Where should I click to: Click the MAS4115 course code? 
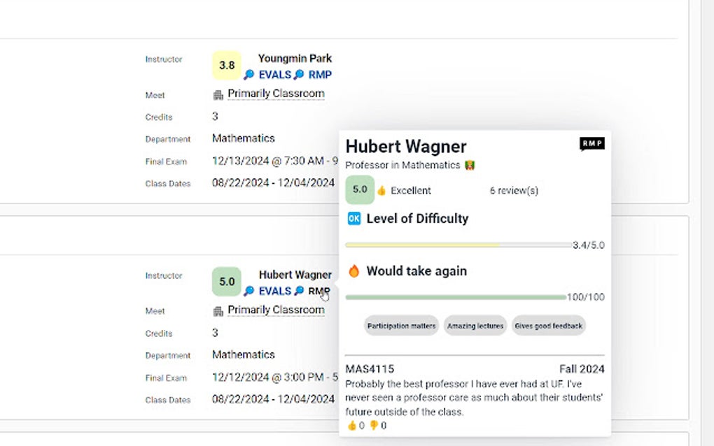coord(370,369)
